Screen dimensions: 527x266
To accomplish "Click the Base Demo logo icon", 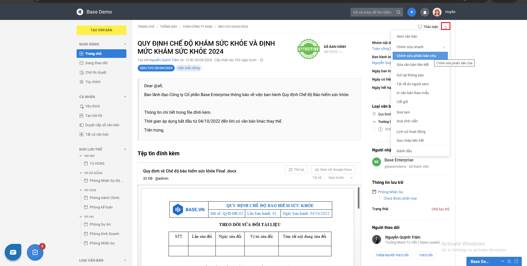I will pos(80,12).
